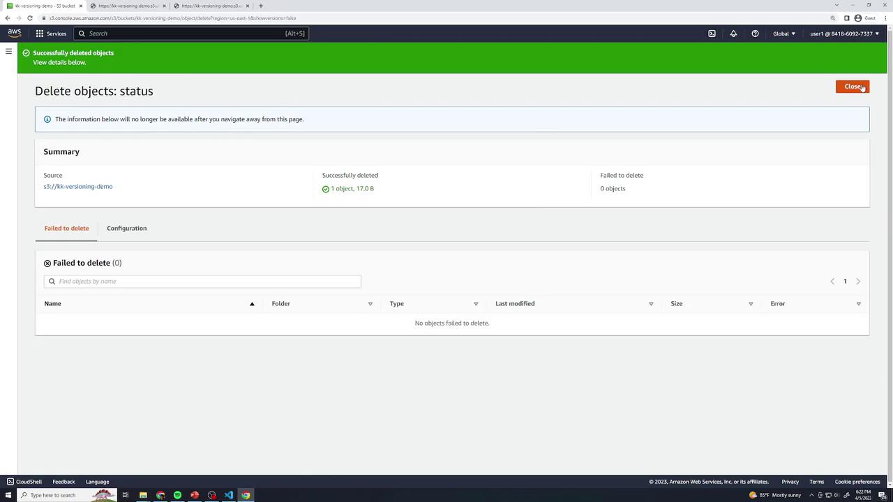This screenshot has height=502, width=893.
Task: Sort the Size column
Action: click(751, 304)
